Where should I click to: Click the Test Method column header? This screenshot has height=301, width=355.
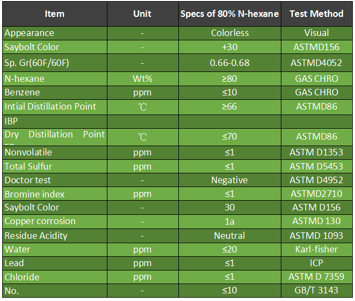316,14
